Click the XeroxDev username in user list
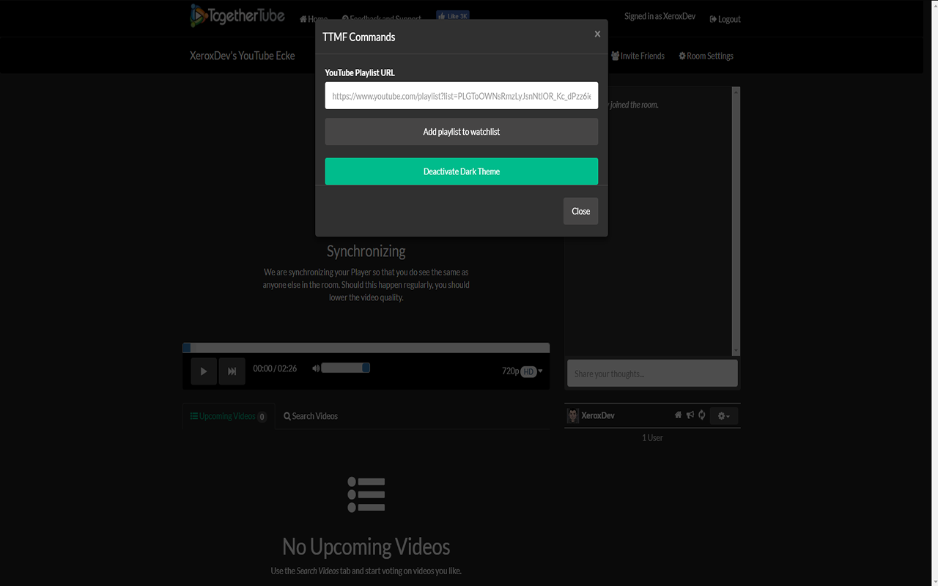 tap(598, 415)
